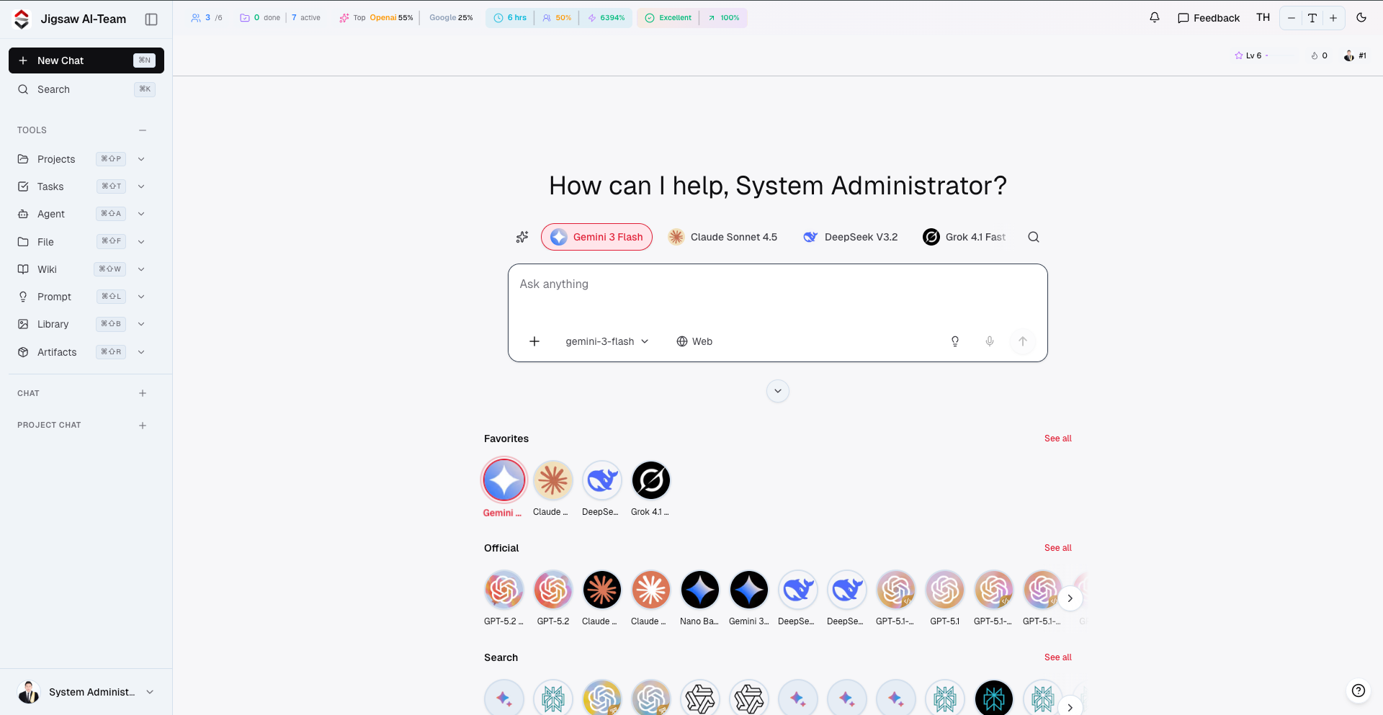Open the gemini-3-flash model dropdown
1383x715 pixels.
[x=607, y=341]
